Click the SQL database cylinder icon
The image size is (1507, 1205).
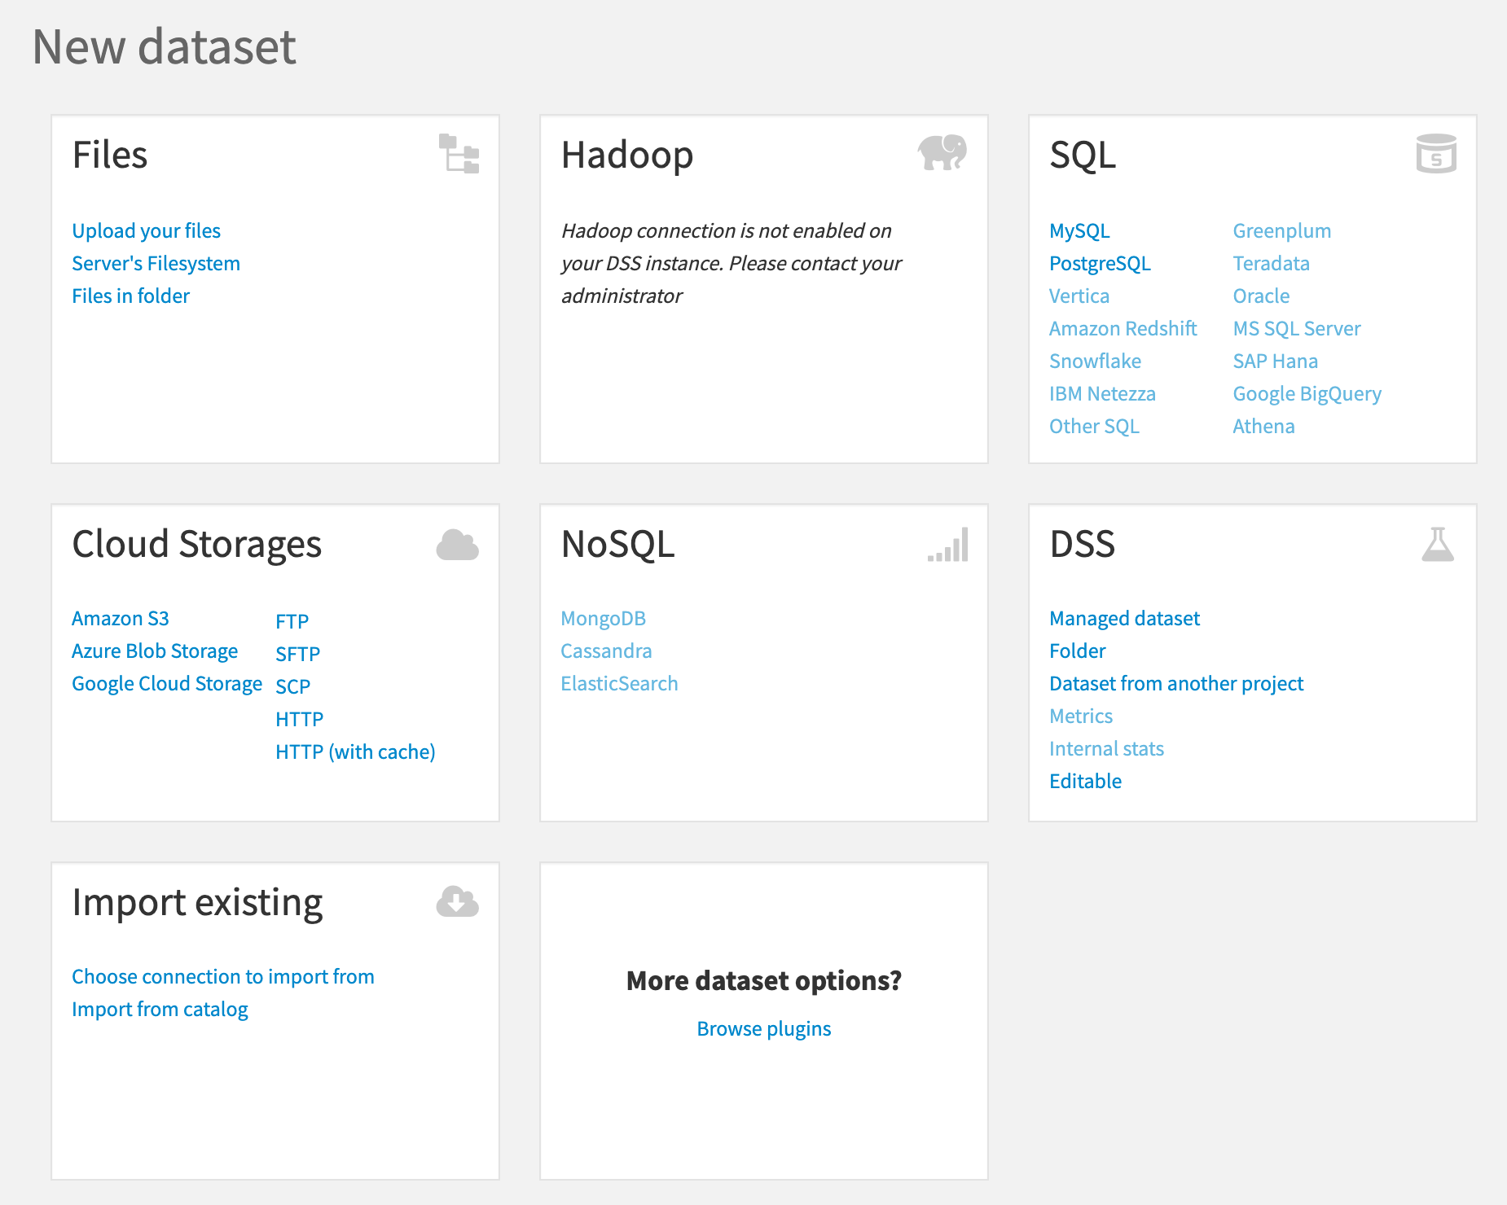[1436, 154]
